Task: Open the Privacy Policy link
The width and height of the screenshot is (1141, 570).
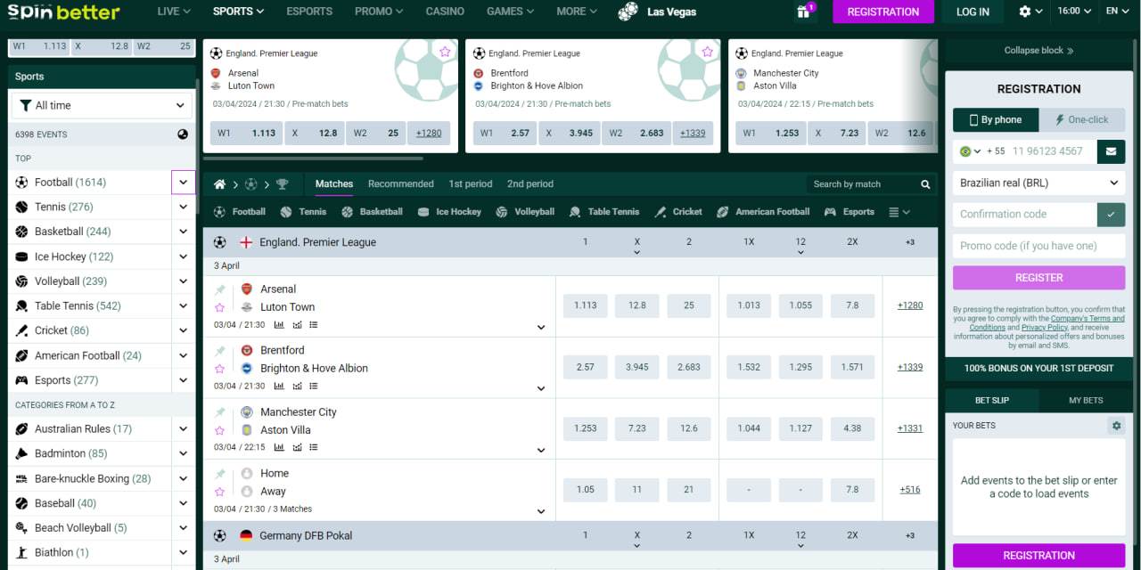Action: (x=1044, y=328)
